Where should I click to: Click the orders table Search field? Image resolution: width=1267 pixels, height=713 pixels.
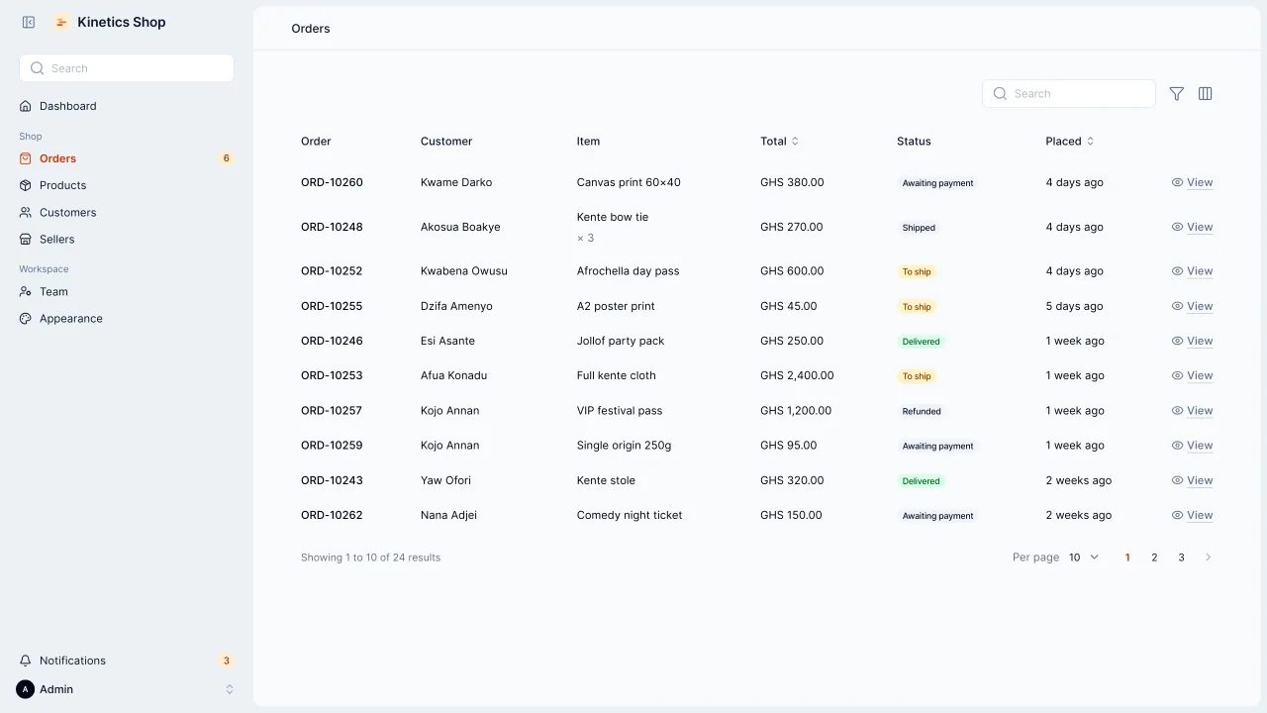point(1069,93)
